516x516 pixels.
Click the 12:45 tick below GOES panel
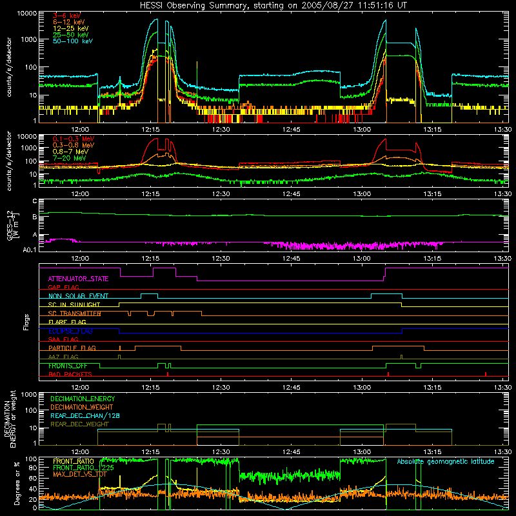coord(292,259)
